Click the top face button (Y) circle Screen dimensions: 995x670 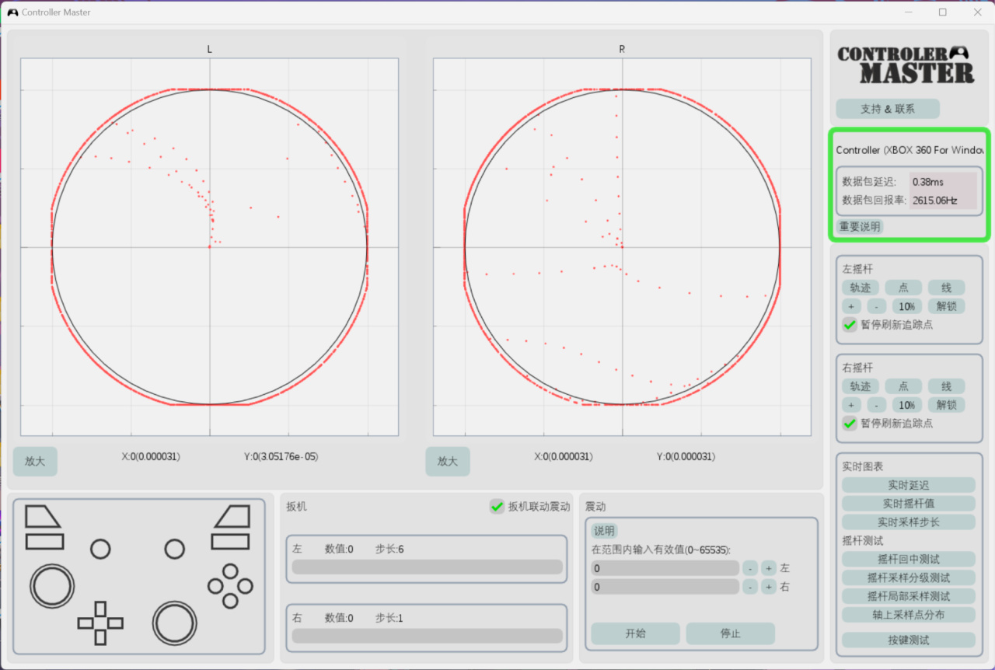pos(230,571)
